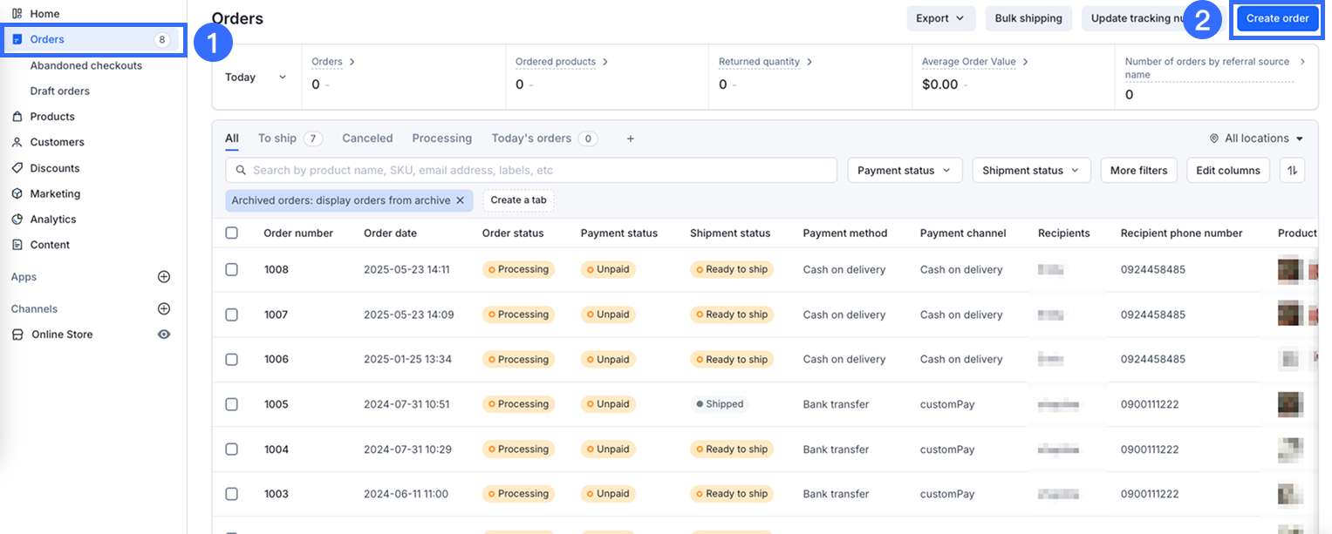
Task: Tick the select-all orders header checkbox
Action: pyautogui.click(x=231, y=233)
